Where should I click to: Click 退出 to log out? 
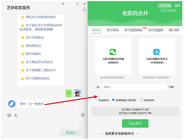[x=177, y=6]
